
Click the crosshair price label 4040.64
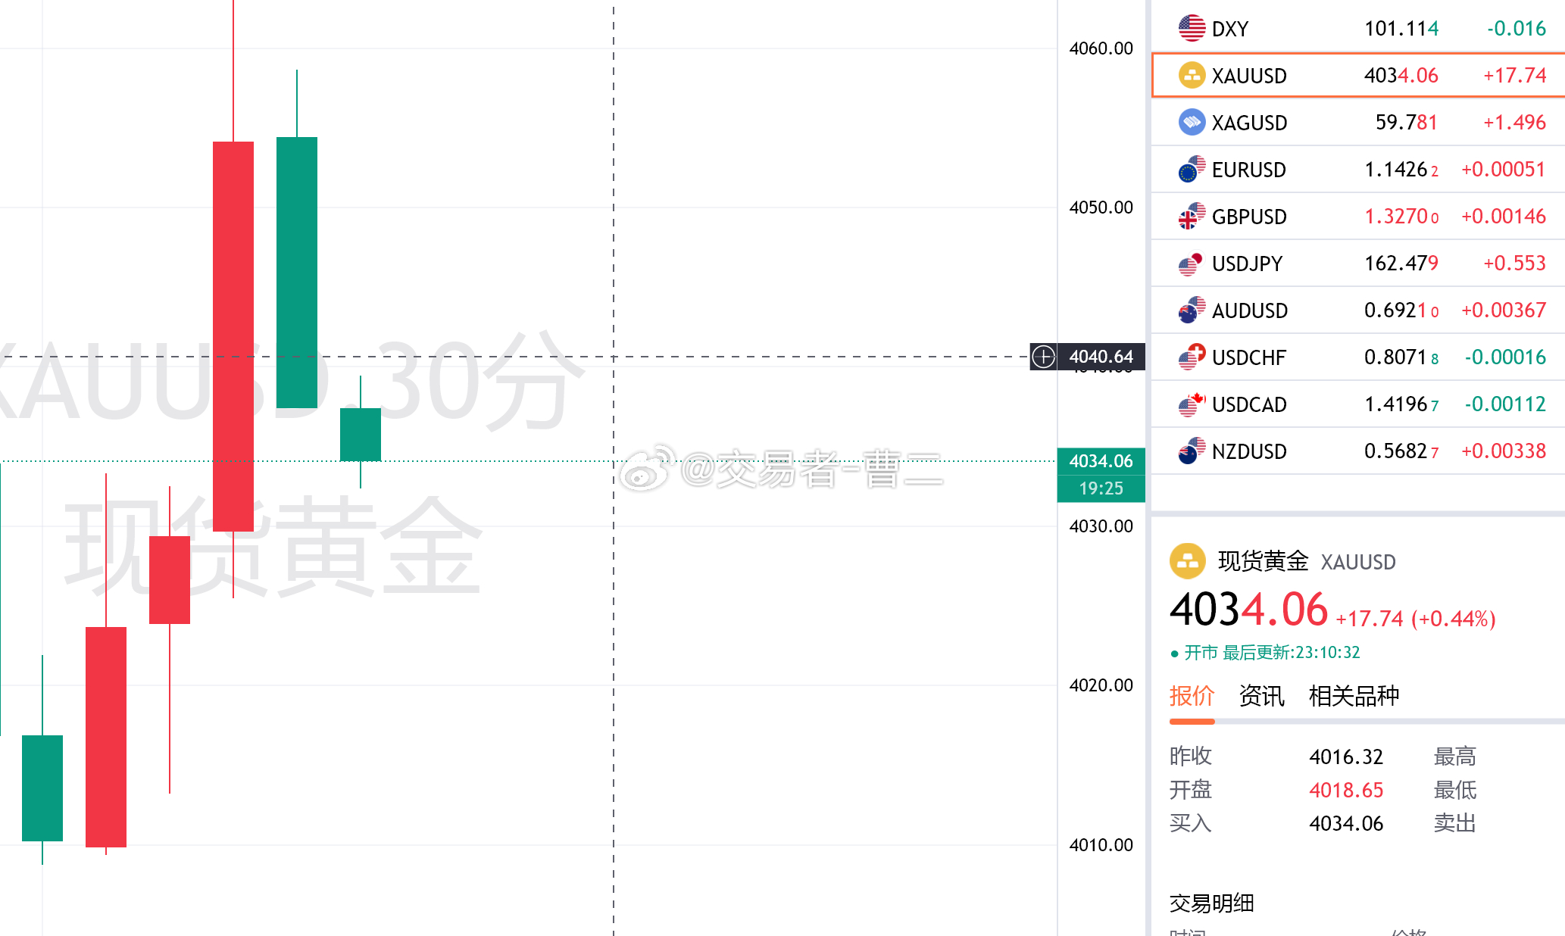(x=1101, y=357)
